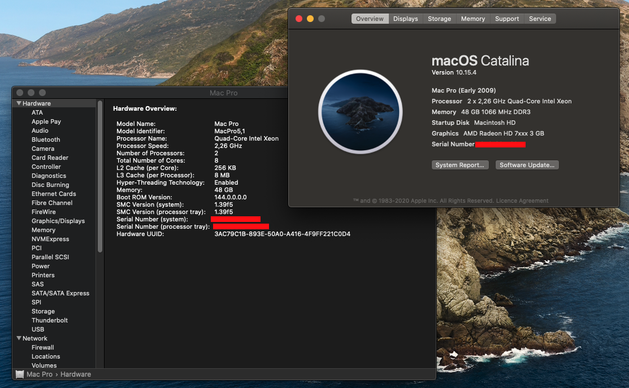Click the Software Update... button

tap(527, 165)
